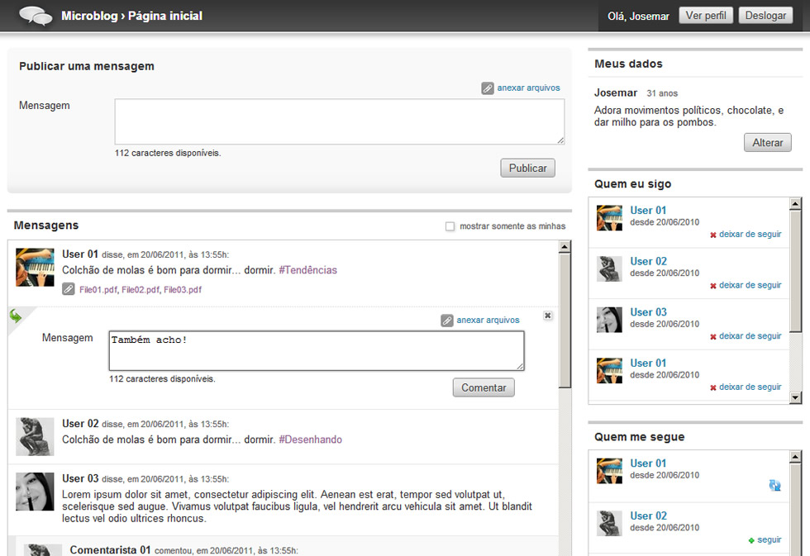
Task: Click up arrow of the Mensagens scrollbar
Action: click(565, 247)
